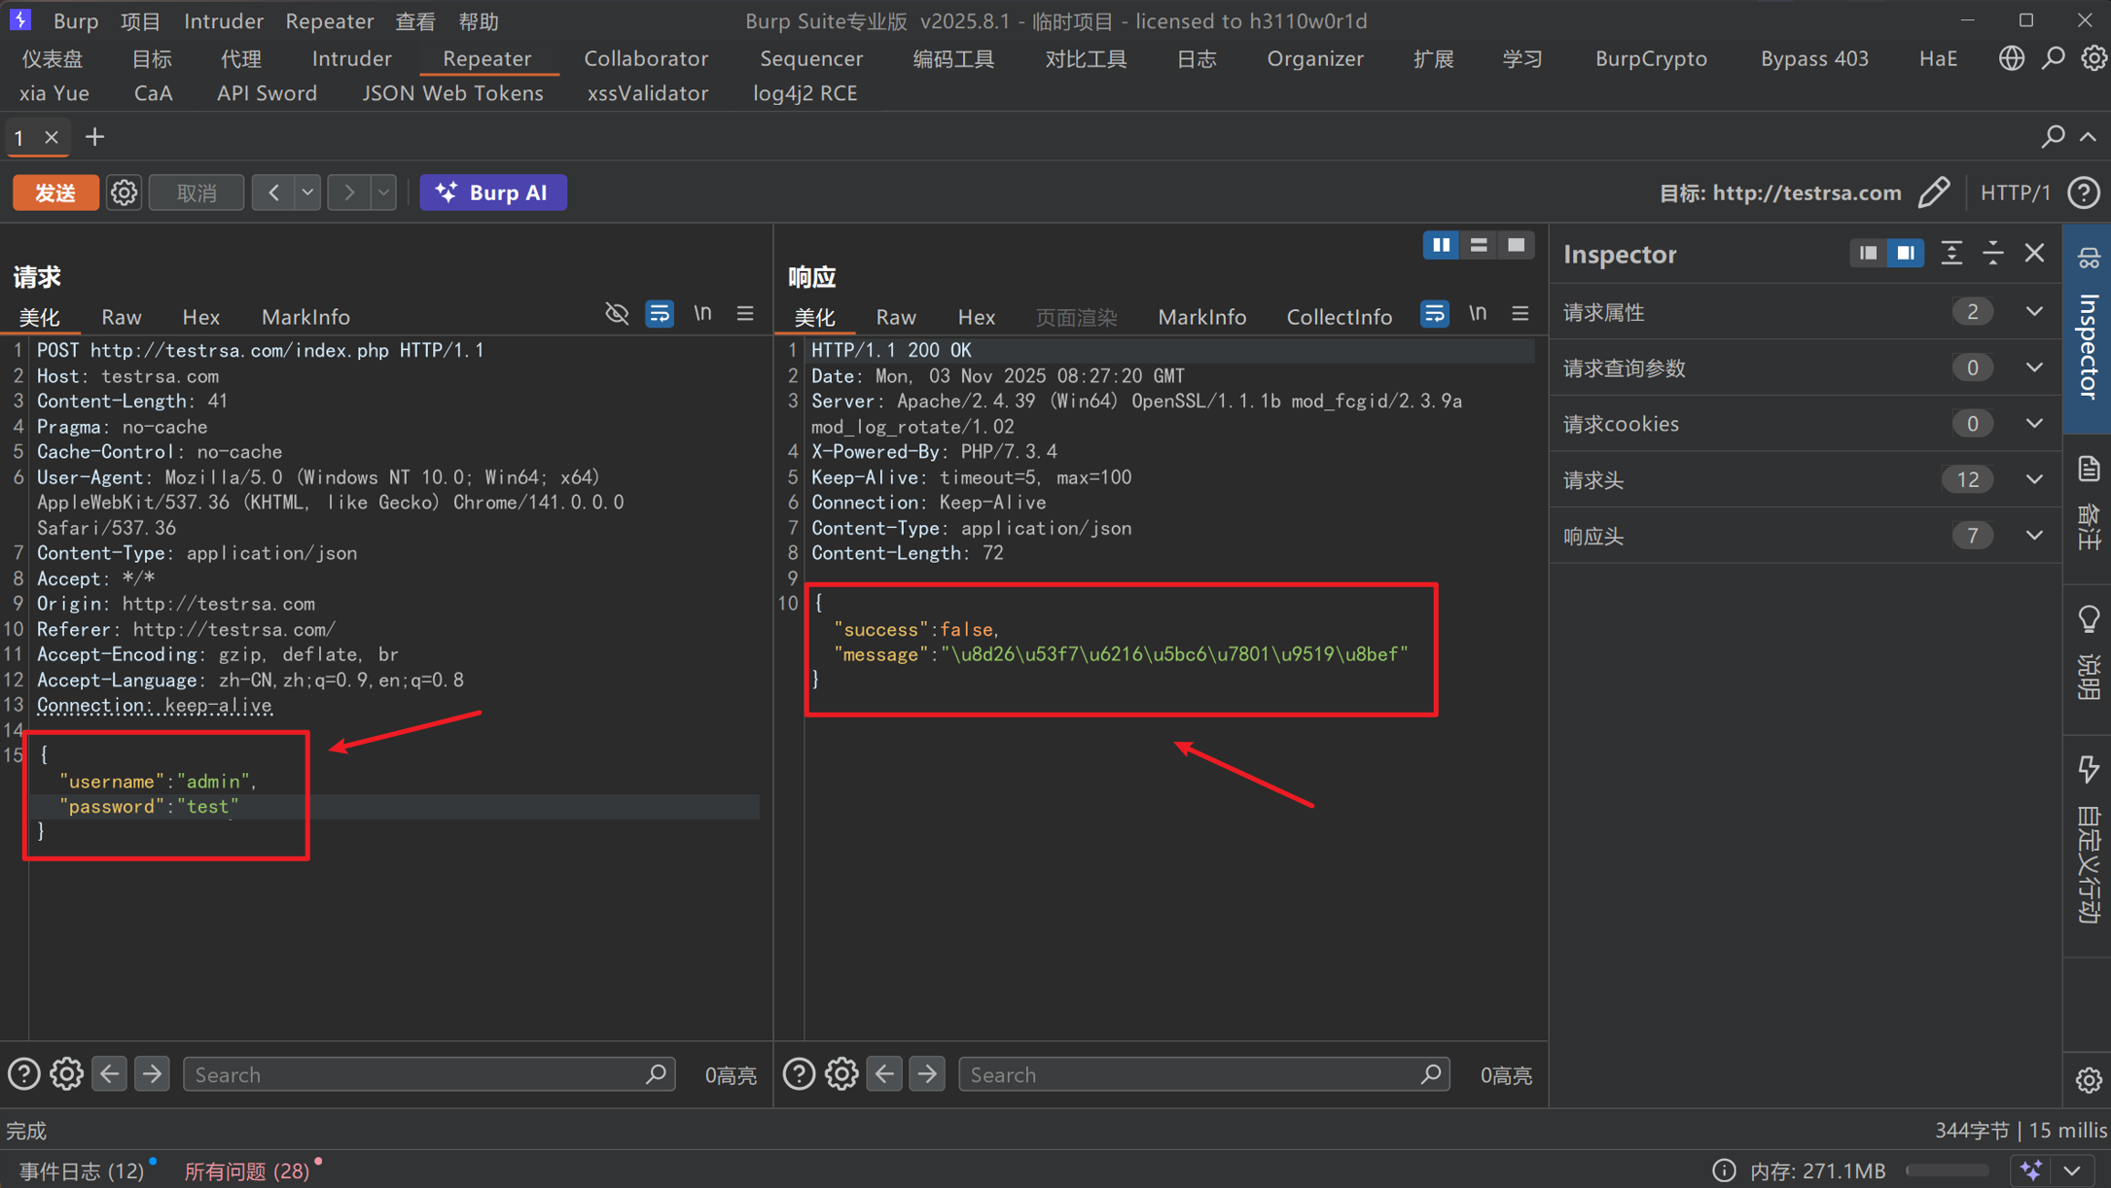Click the orange 发送 send button
This screenshot has width=2111, height=1188.
55,192
